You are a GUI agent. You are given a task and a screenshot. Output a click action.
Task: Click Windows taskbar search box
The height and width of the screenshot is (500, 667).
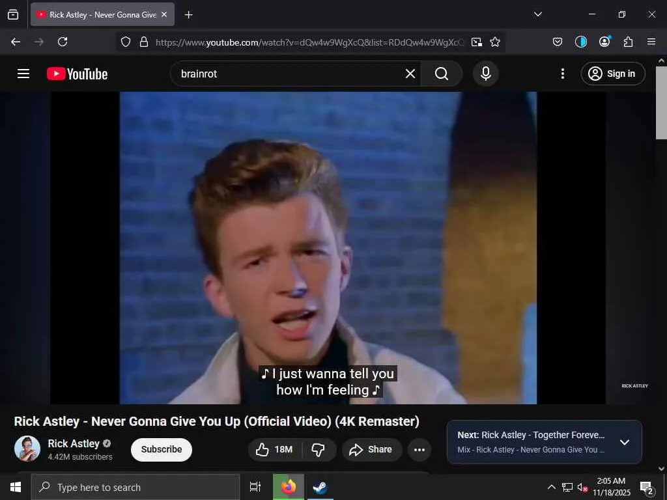135,487
